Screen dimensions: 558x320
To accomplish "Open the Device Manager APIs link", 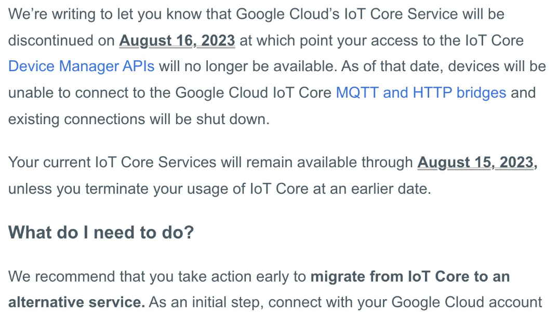I will click(x=81, y=66).
